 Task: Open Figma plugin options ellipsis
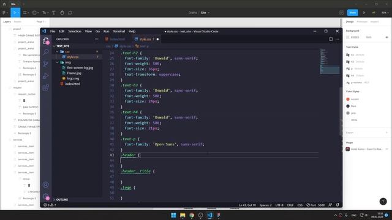pos(386,149)
